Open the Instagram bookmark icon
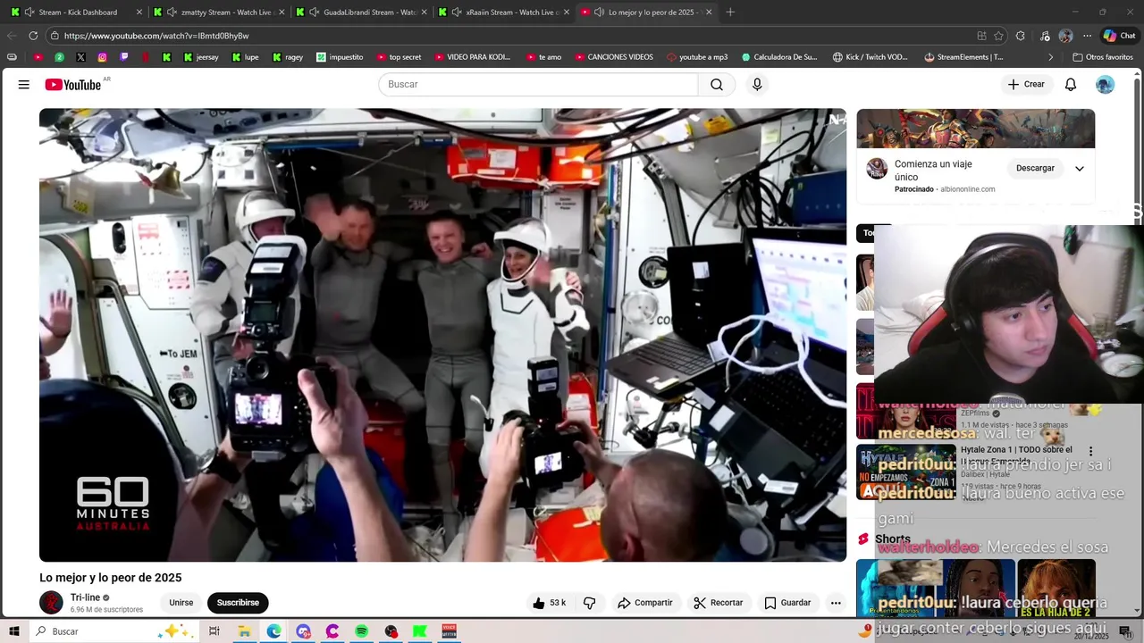The image size is (1144, 643). (x=102, y=57)
